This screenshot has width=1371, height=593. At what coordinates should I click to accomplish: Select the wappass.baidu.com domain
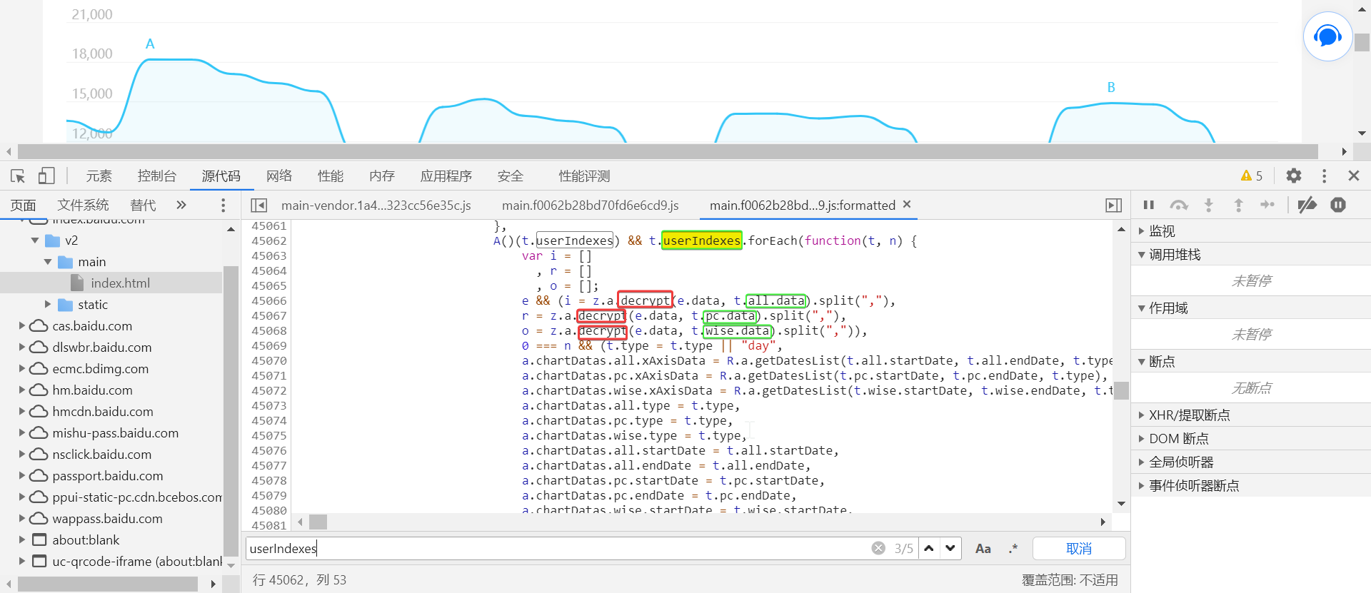tap(107, 519)
